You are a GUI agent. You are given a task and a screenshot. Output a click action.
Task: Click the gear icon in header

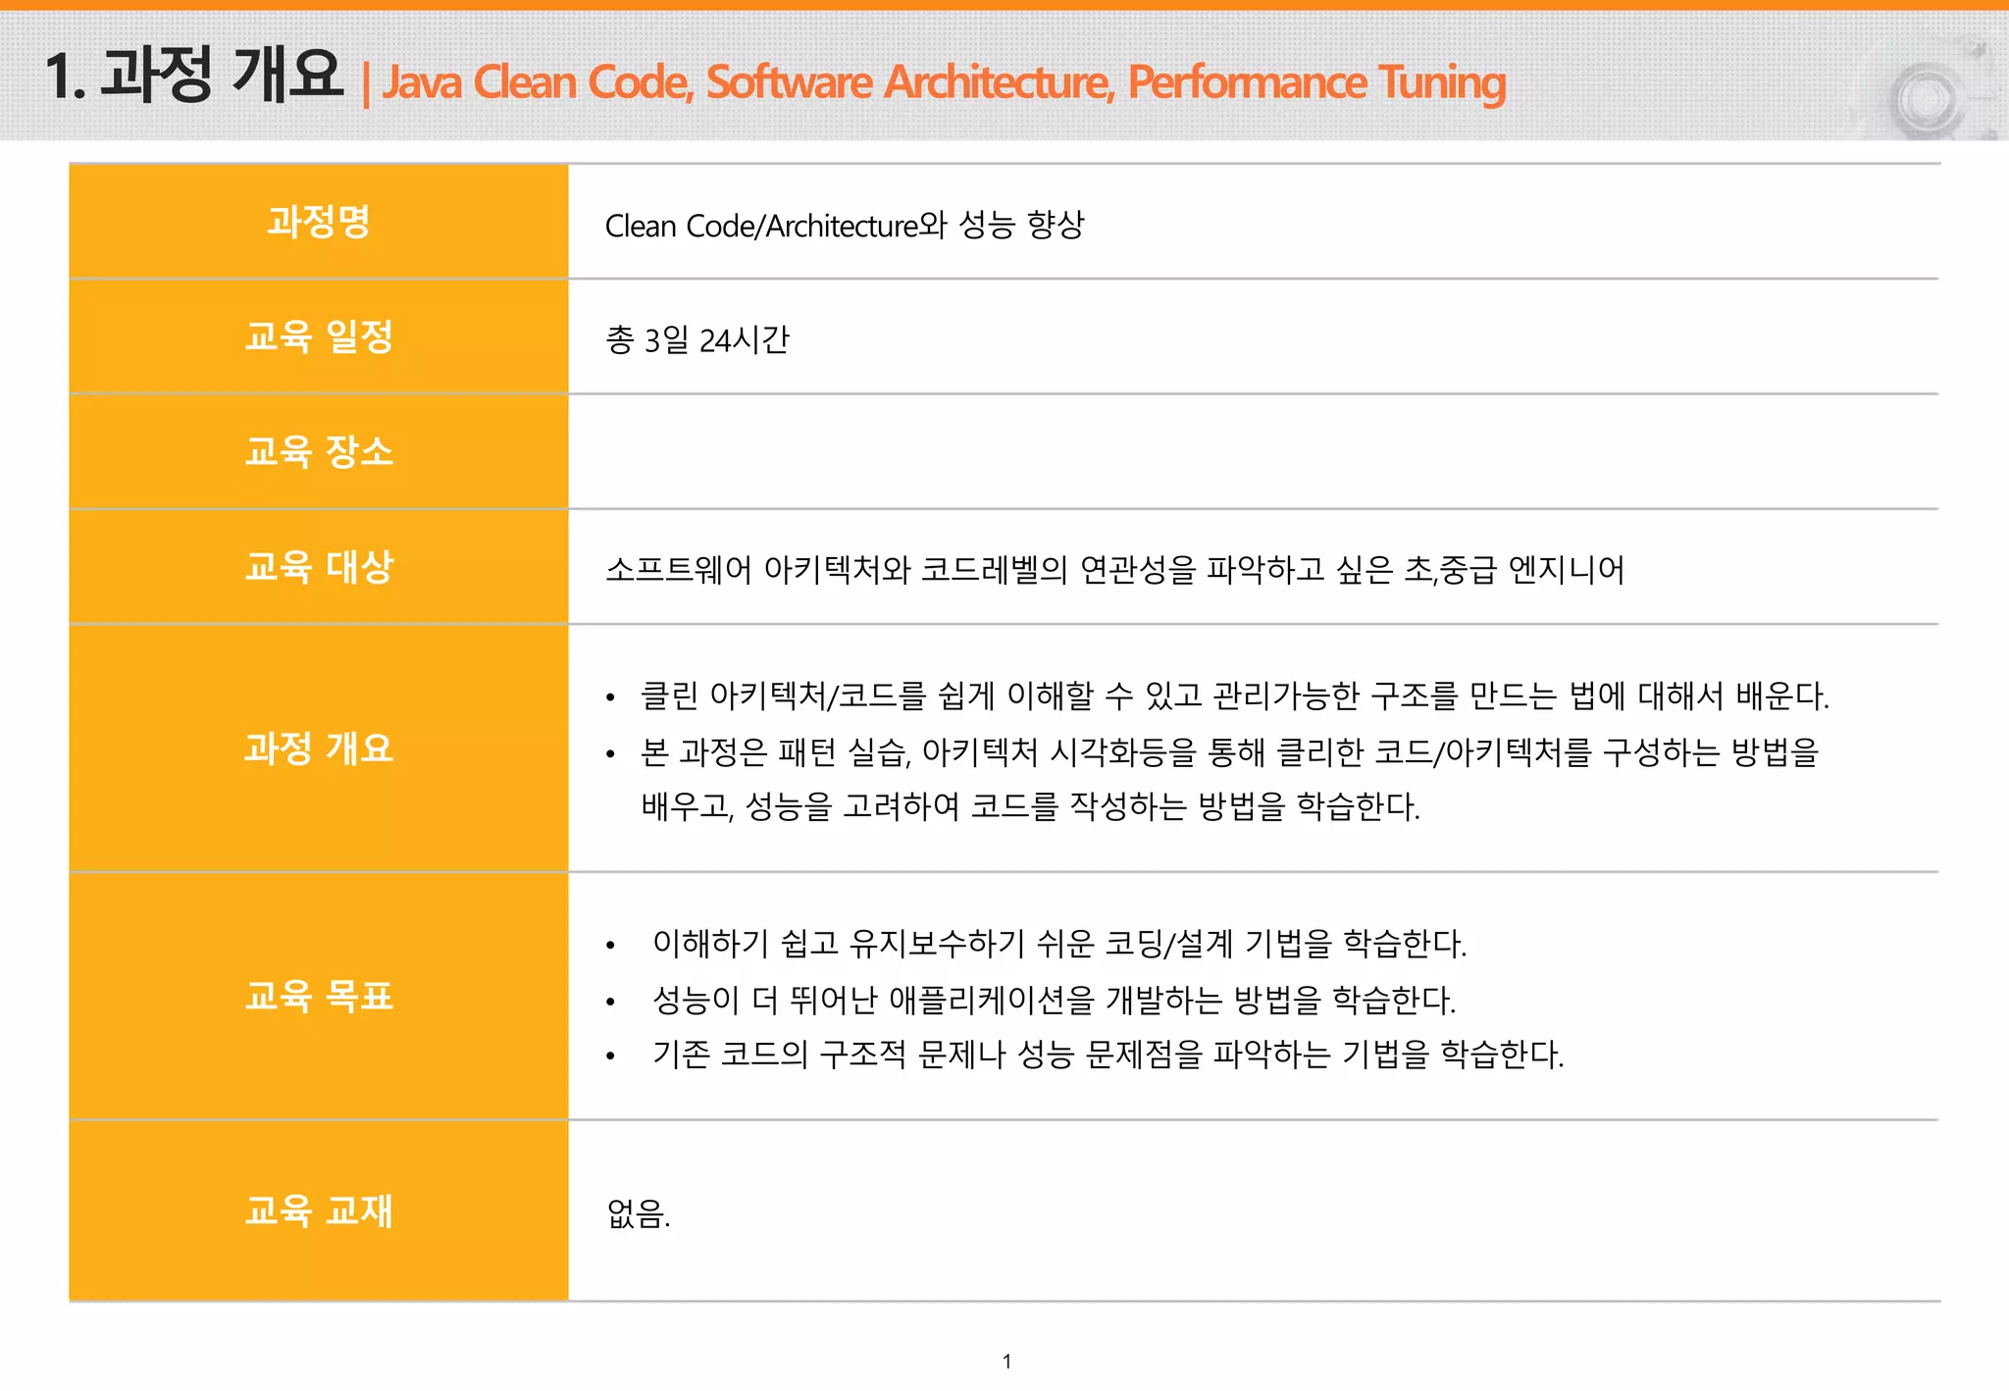pos(1926,98)
